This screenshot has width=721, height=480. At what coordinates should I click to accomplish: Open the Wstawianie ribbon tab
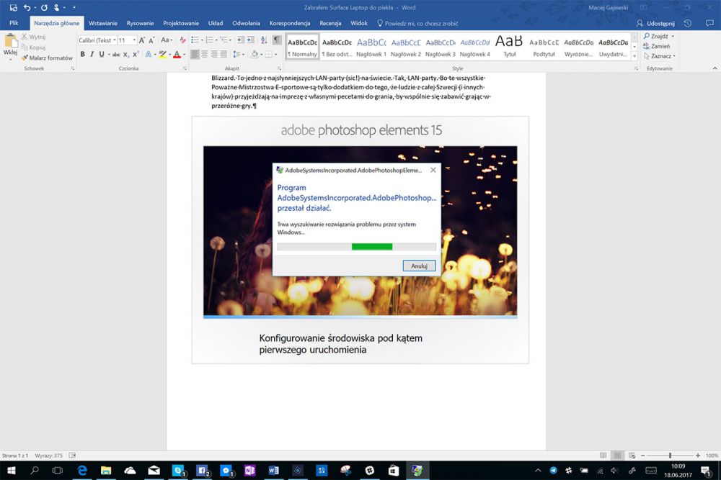point(103,23)
